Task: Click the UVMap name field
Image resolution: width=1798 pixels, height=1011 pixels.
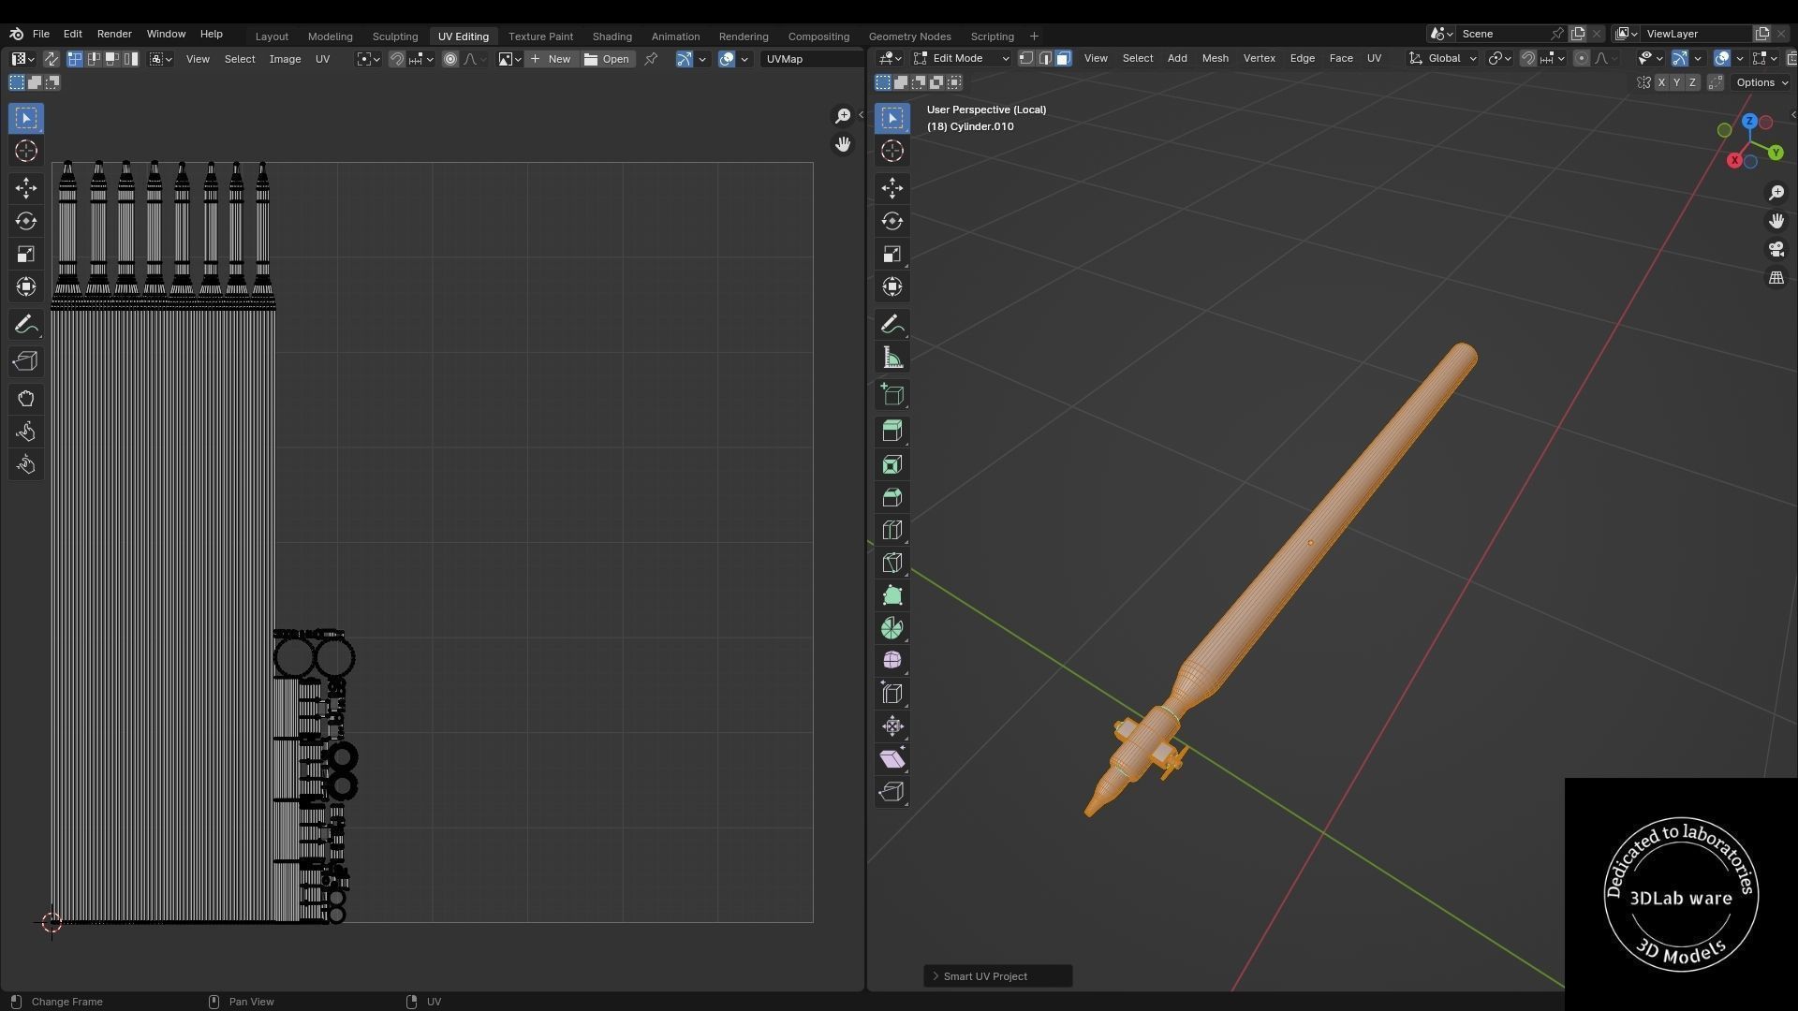Action: (x=810, y=59)
